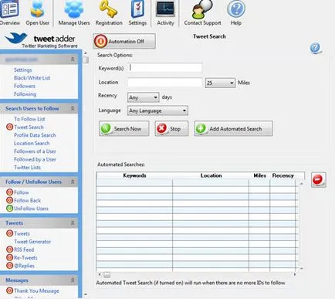Collapse Search Users to Follow section
Viewport: 335px width, 299px height.
coord(73,108)
